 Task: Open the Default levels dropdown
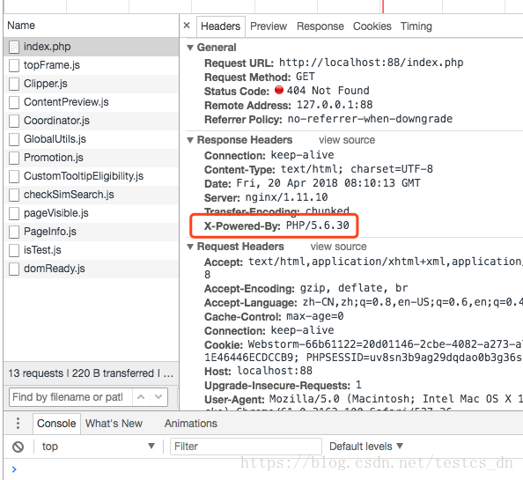tap(366, 447)
